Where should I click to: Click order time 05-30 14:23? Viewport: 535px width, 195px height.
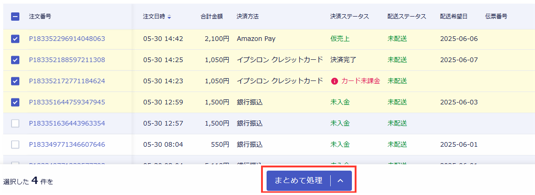pos(163,81)
